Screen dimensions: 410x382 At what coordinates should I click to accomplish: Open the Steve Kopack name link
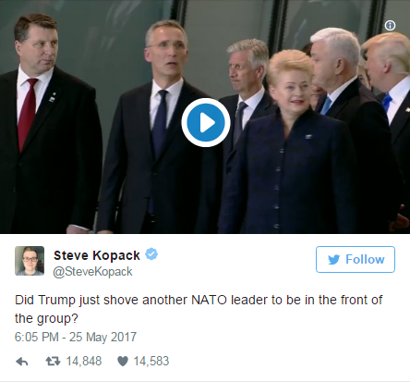click(x=97, y=255)
